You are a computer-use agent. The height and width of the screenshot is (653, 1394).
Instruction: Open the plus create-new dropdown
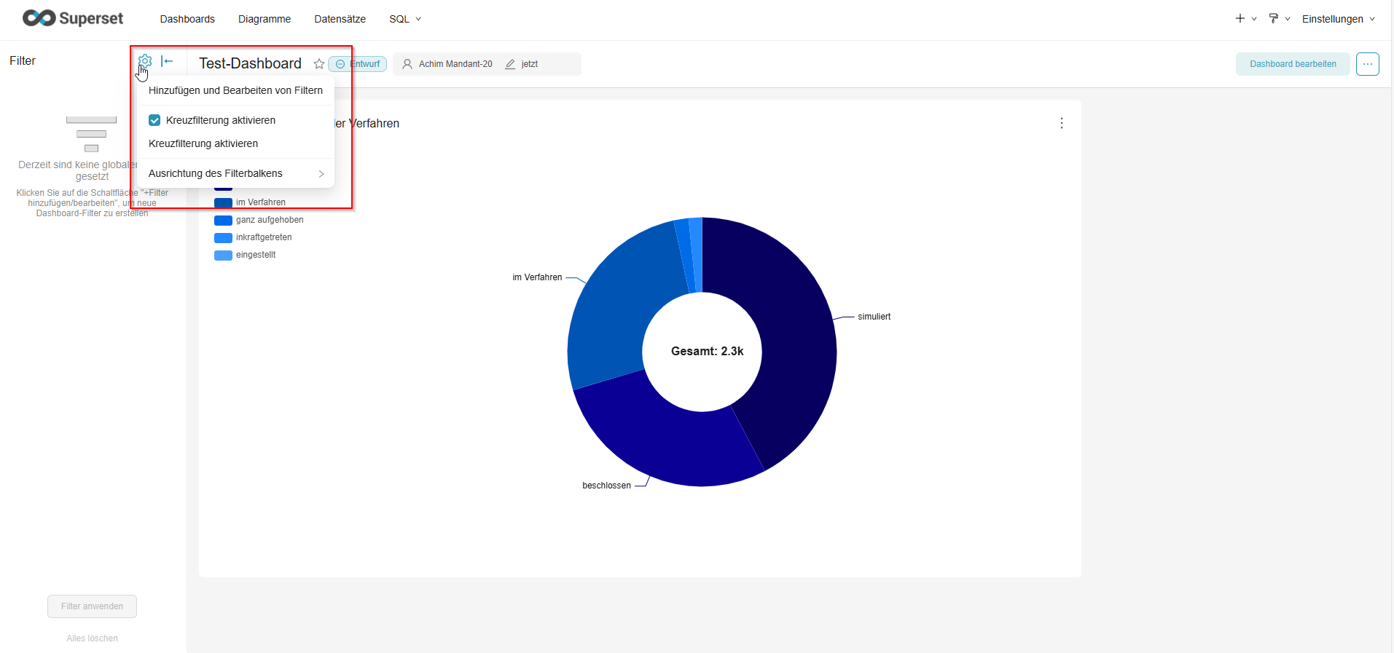(x=1245, y=19)
